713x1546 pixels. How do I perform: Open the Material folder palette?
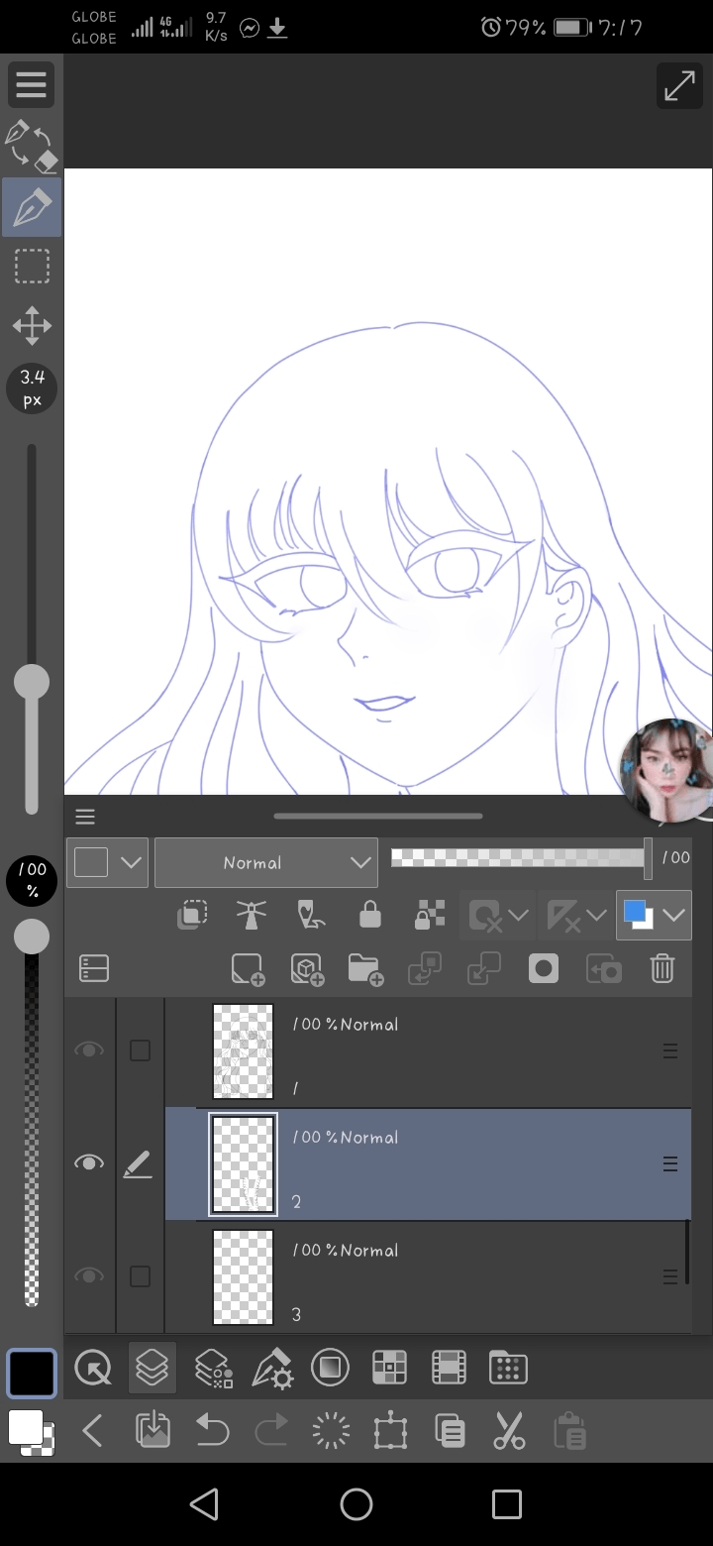[508, 1369]
